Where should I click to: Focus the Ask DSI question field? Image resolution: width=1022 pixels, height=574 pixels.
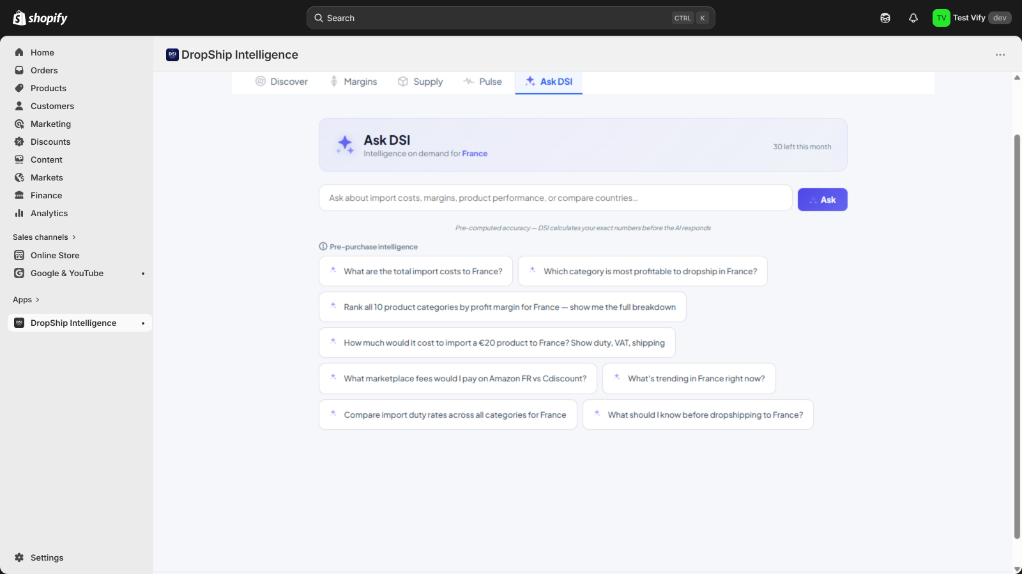pos(556,198)
